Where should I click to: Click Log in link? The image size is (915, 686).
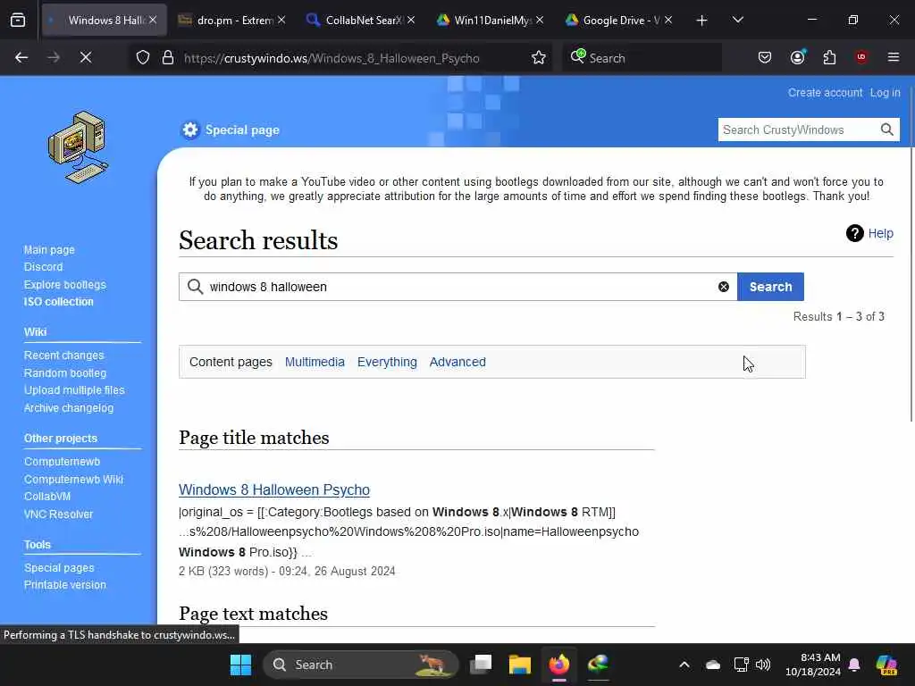coord(885,93)
